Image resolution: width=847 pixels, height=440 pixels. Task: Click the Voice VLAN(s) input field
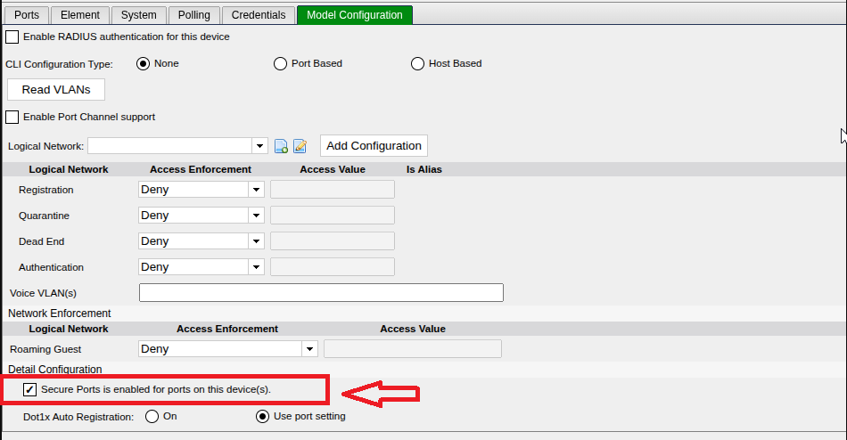click(321, 293)
